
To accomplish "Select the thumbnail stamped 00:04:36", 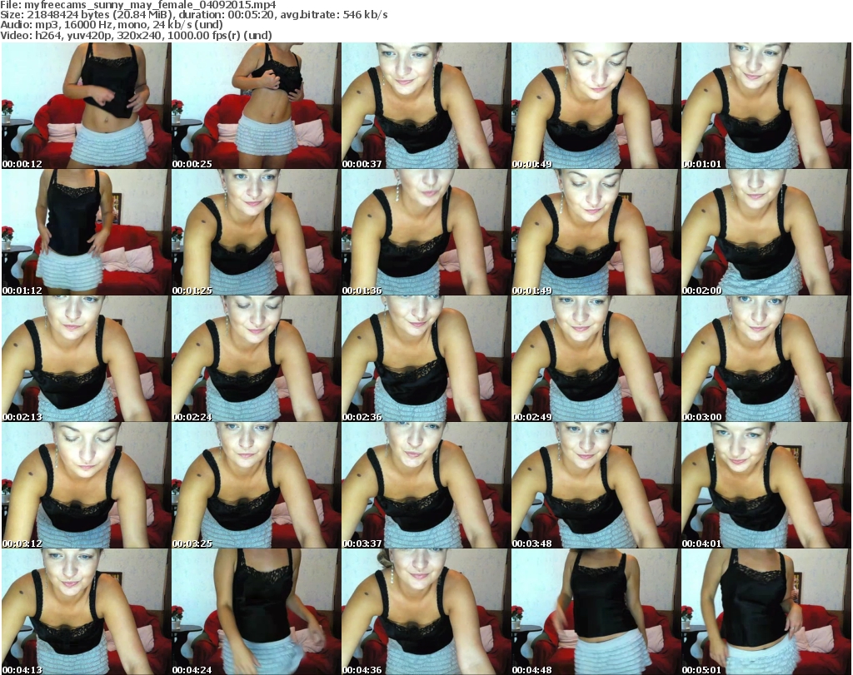I will click(426, 612).
